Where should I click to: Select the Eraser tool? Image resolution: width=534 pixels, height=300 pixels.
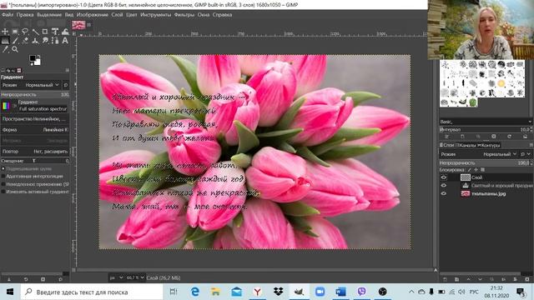25,41
